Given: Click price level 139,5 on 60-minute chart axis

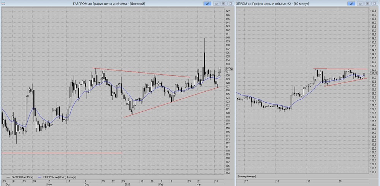Looking at the screenshot, I should 373,11.
